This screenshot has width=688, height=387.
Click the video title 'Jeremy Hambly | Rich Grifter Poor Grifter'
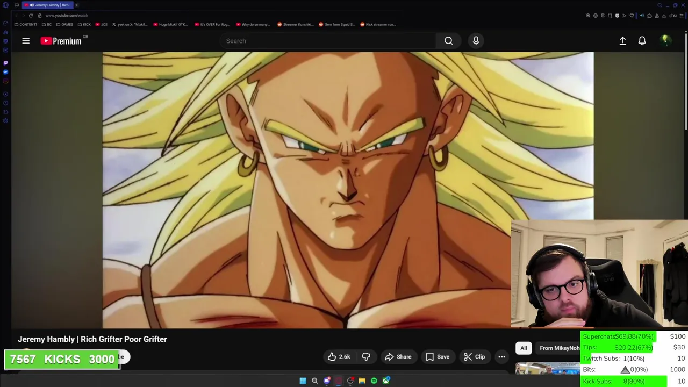92,339
